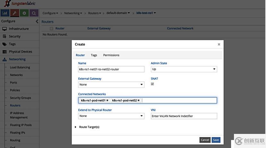Screen dimensions: 266x148
Task: Open the Admin State dropdown
Action: [x=184, y=69]
